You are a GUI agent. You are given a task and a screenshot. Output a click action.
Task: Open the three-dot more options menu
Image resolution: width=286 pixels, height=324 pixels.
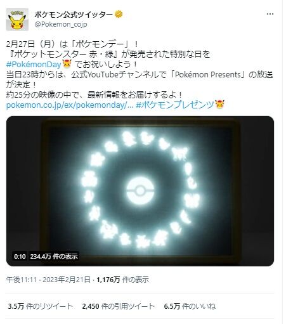270,14
